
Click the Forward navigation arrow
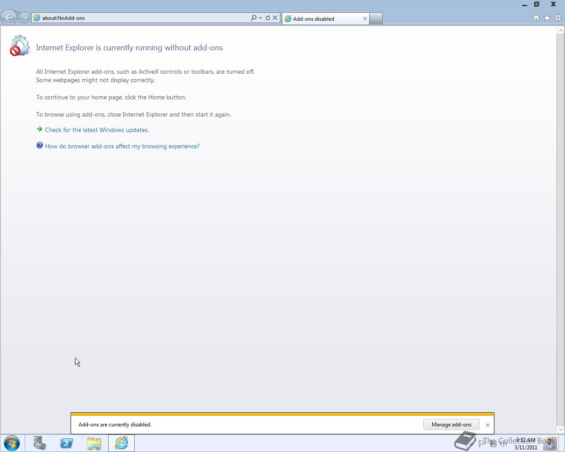point(24,18)
